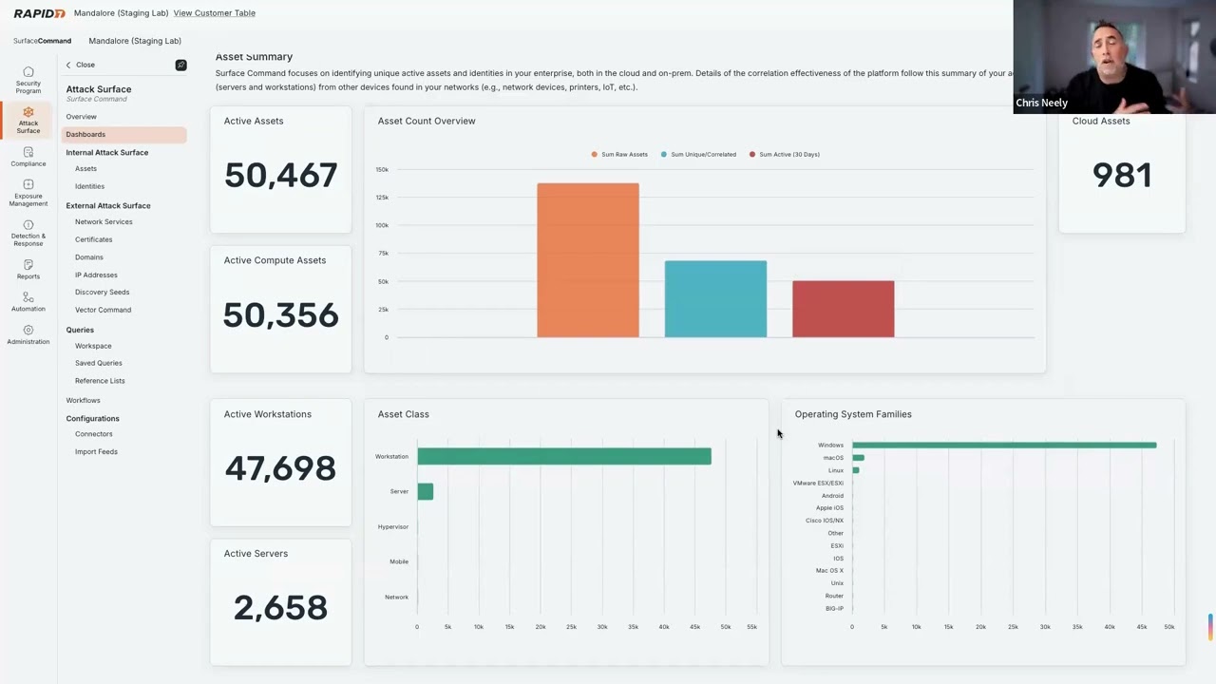Click the Rapid7 logo
The image size is (1216, 684).
click(39, 13)
